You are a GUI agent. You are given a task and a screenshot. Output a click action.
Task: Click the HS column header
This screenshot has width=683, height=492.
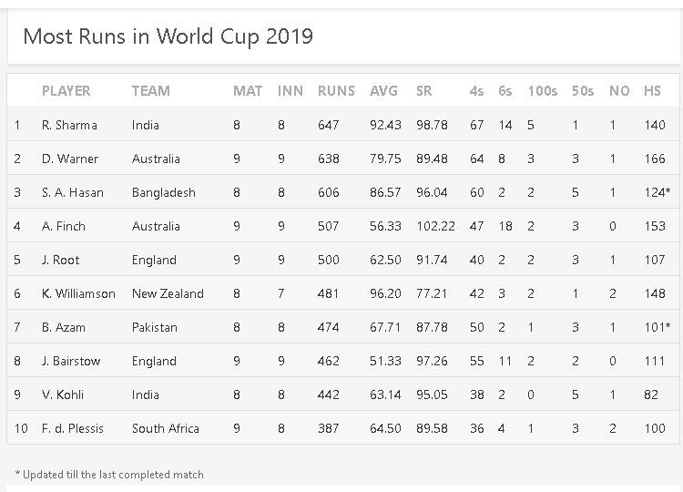[x=652, y=91]
